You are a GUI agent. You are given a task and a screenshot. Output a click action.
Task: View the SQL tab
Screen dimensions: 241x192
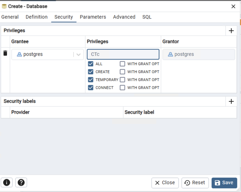click(x=147, y=17)
